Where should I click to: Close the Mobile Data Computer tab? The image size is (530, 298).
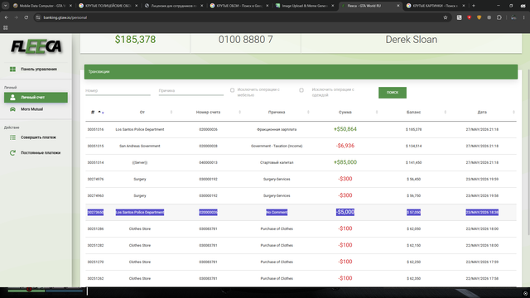[70, 6]
